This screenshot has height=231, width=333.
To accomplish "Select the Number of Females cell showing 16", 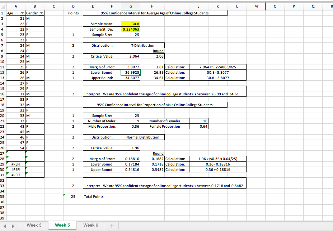I will click(199, 121).
